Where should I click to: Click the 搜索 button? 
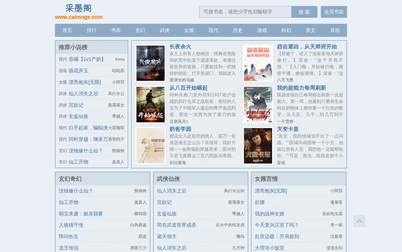tap(304, 12)
